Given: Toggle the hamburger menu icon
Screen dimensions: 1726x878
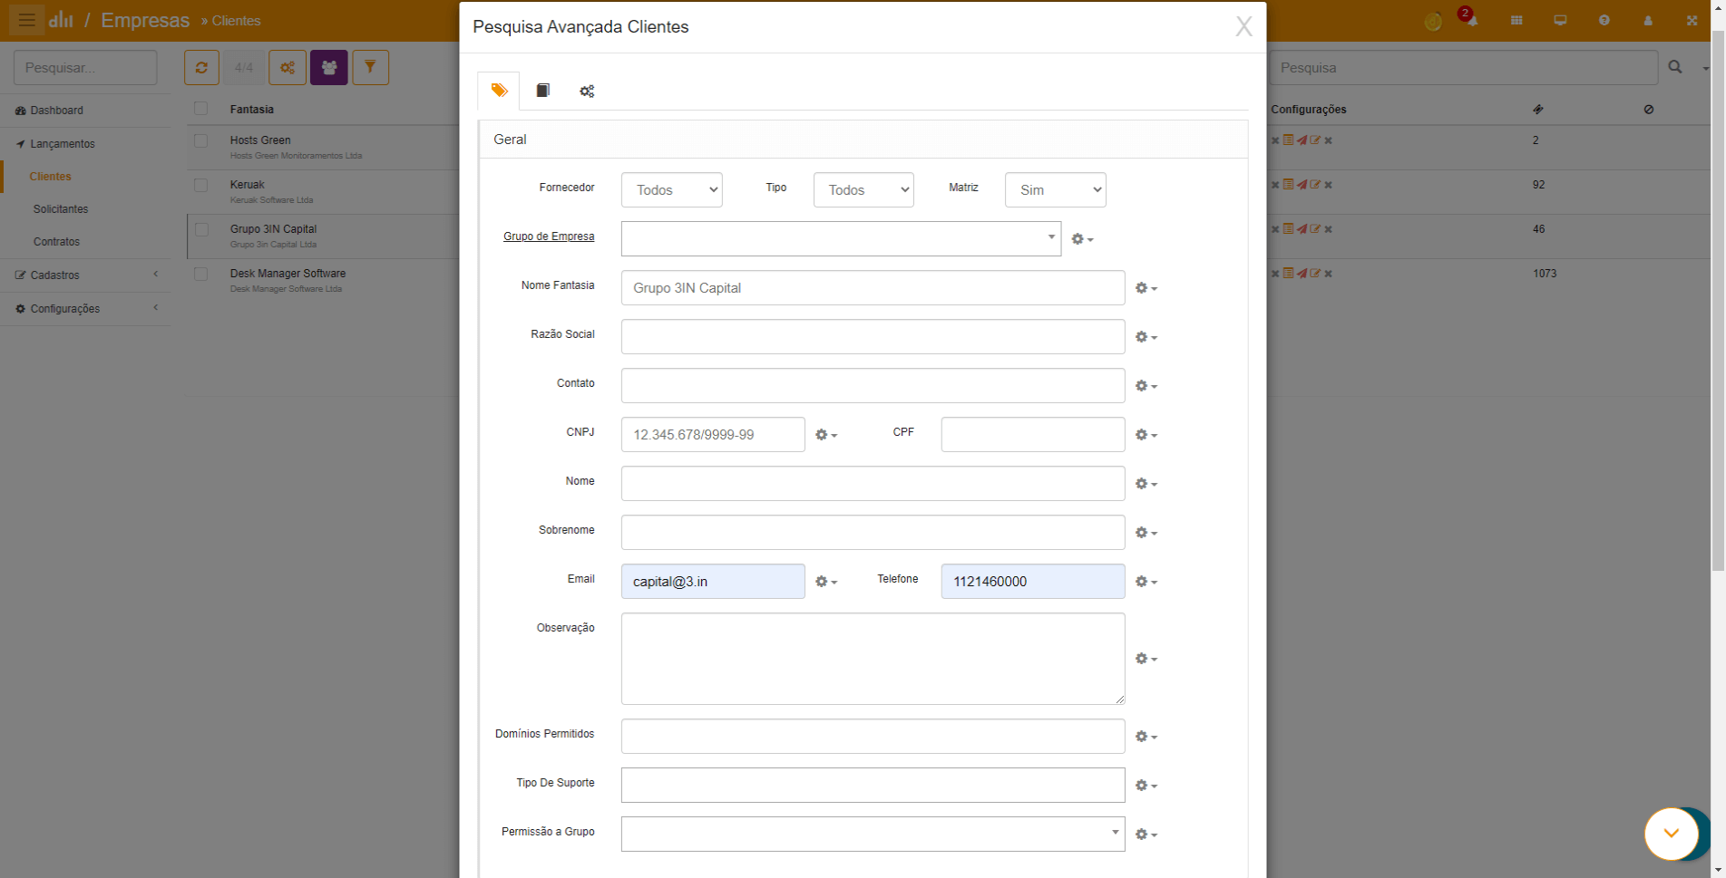Looking at the screenshot, I should (26, 20).
